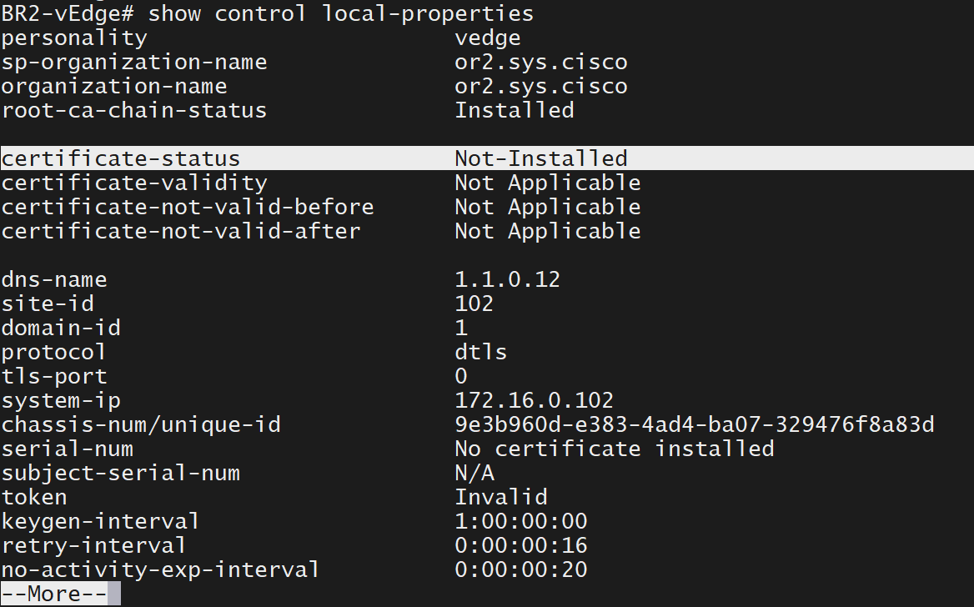Click the root-ca-chain-status Installed value

514,110
